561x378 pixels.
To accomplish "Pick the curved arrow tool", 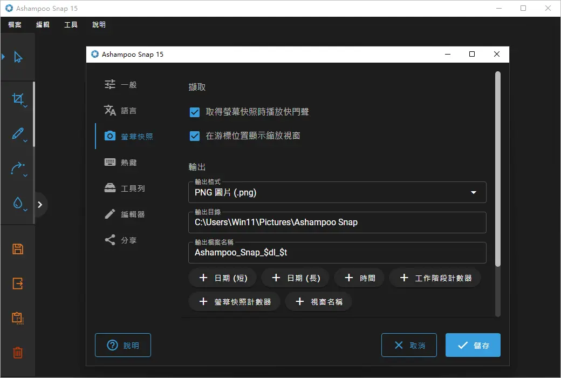I will pos(17,168).
